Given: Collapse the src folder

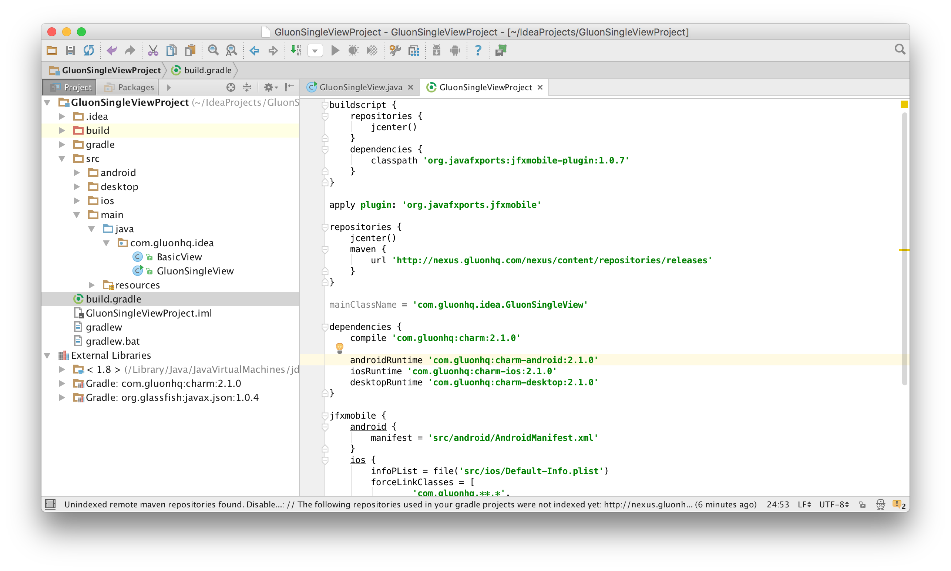Looking at the screenshot, I should coord(61,159).
